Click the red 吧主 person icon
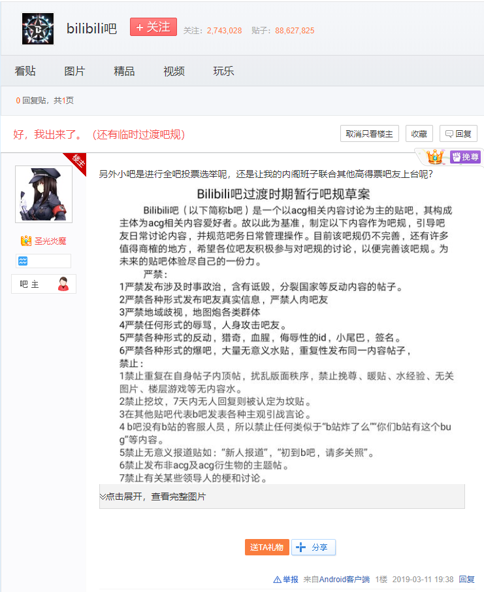This screenshot has height=592, width=484. pos(63,284)
